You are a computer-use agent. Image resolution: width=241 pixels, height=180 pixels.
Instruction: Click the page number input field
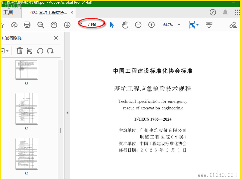[x=82, y=25]
